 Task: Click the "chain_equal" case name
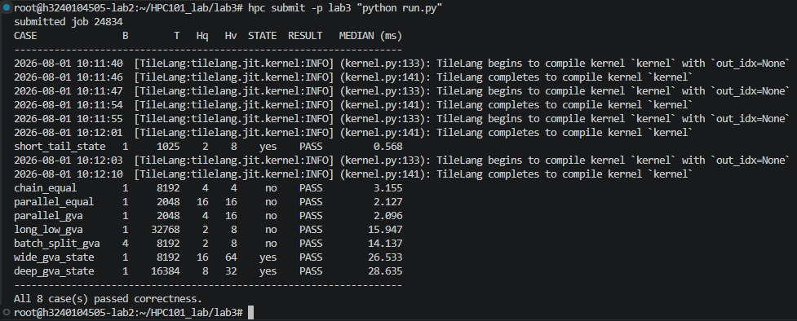[x=45, y=188]
